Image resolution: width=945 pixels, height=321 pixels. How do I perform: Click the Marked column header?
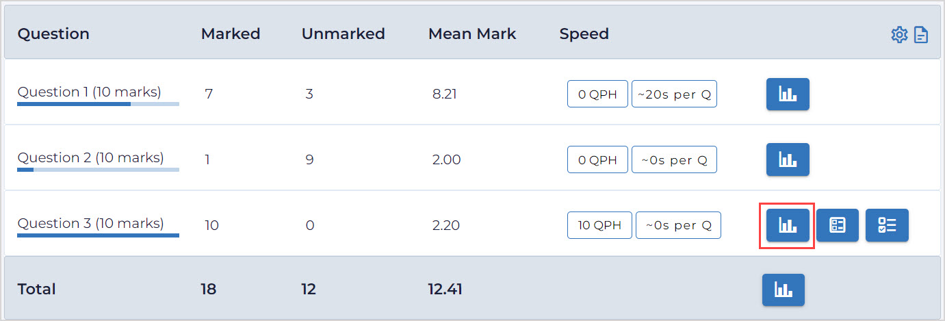coord(231,34)
